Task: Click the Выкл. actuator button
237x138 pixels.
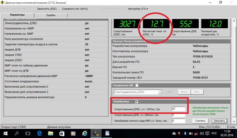Action: pyautogui.click(x=184, y=92)
